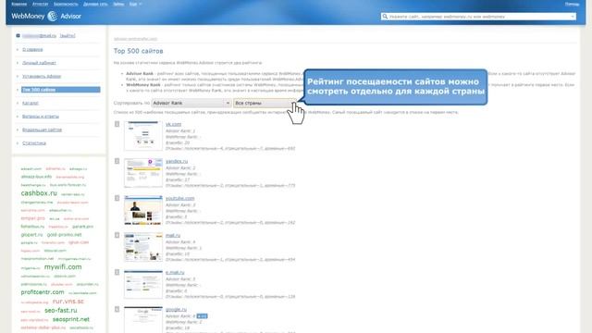Click small icon beside vk.com thumbnail

pyautogui.click(x=117, y=124)
